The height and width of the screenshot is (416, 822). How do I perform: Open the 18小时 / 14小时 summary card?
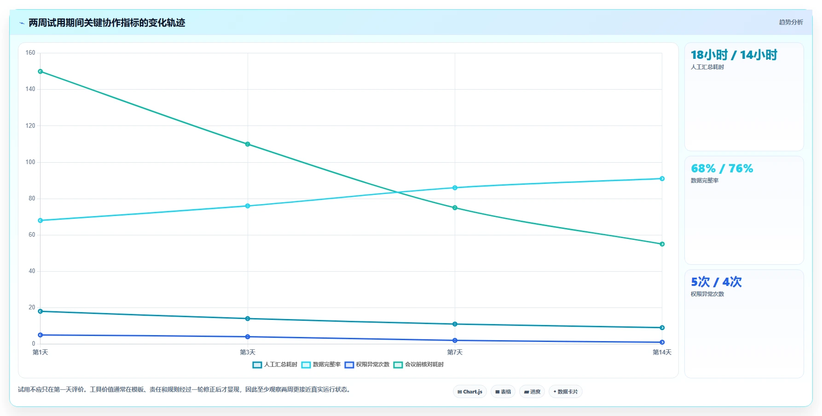[744, 97]
